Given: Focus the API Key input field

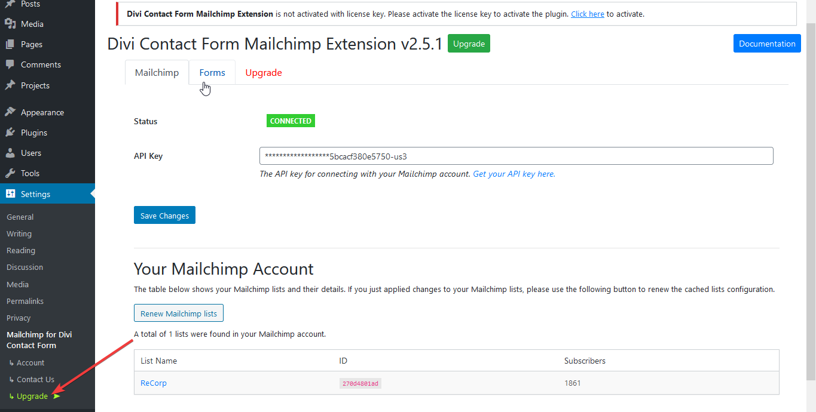Looking at the screenshot, I should [x=517, y=156].
